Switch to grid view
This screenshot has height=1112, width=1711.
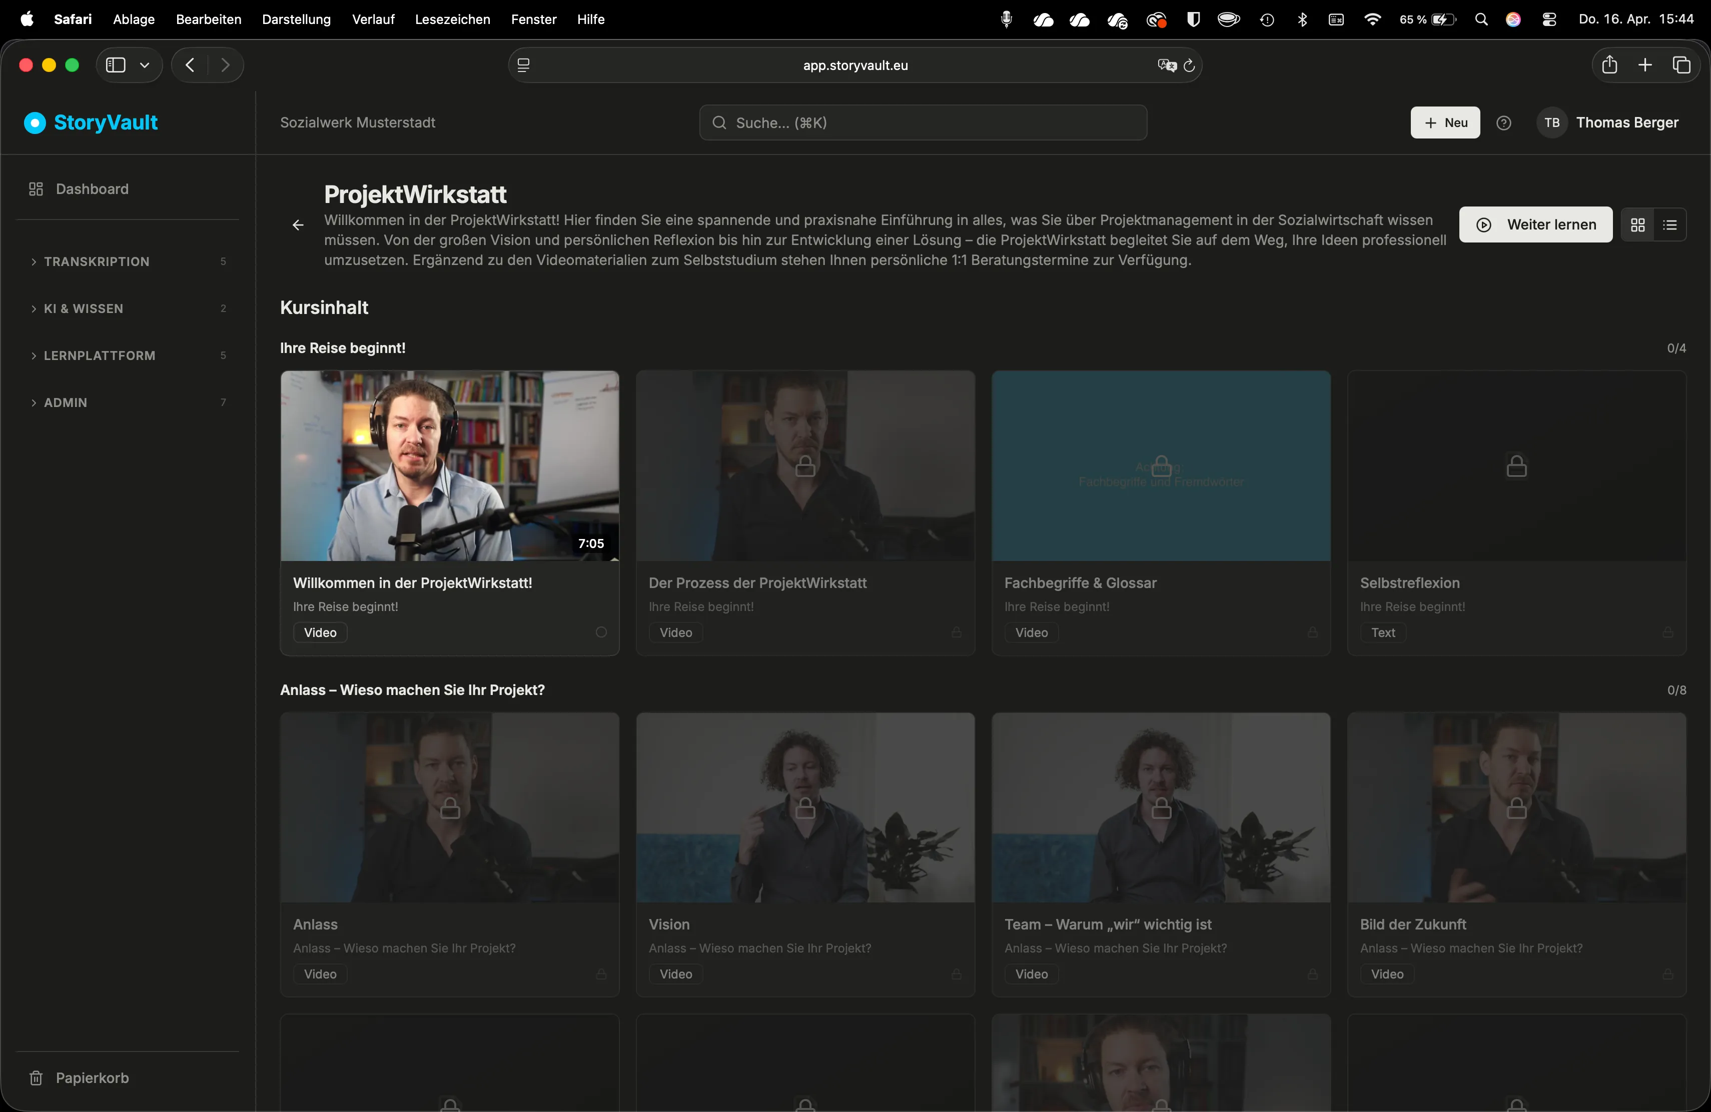click(1637, 225)
